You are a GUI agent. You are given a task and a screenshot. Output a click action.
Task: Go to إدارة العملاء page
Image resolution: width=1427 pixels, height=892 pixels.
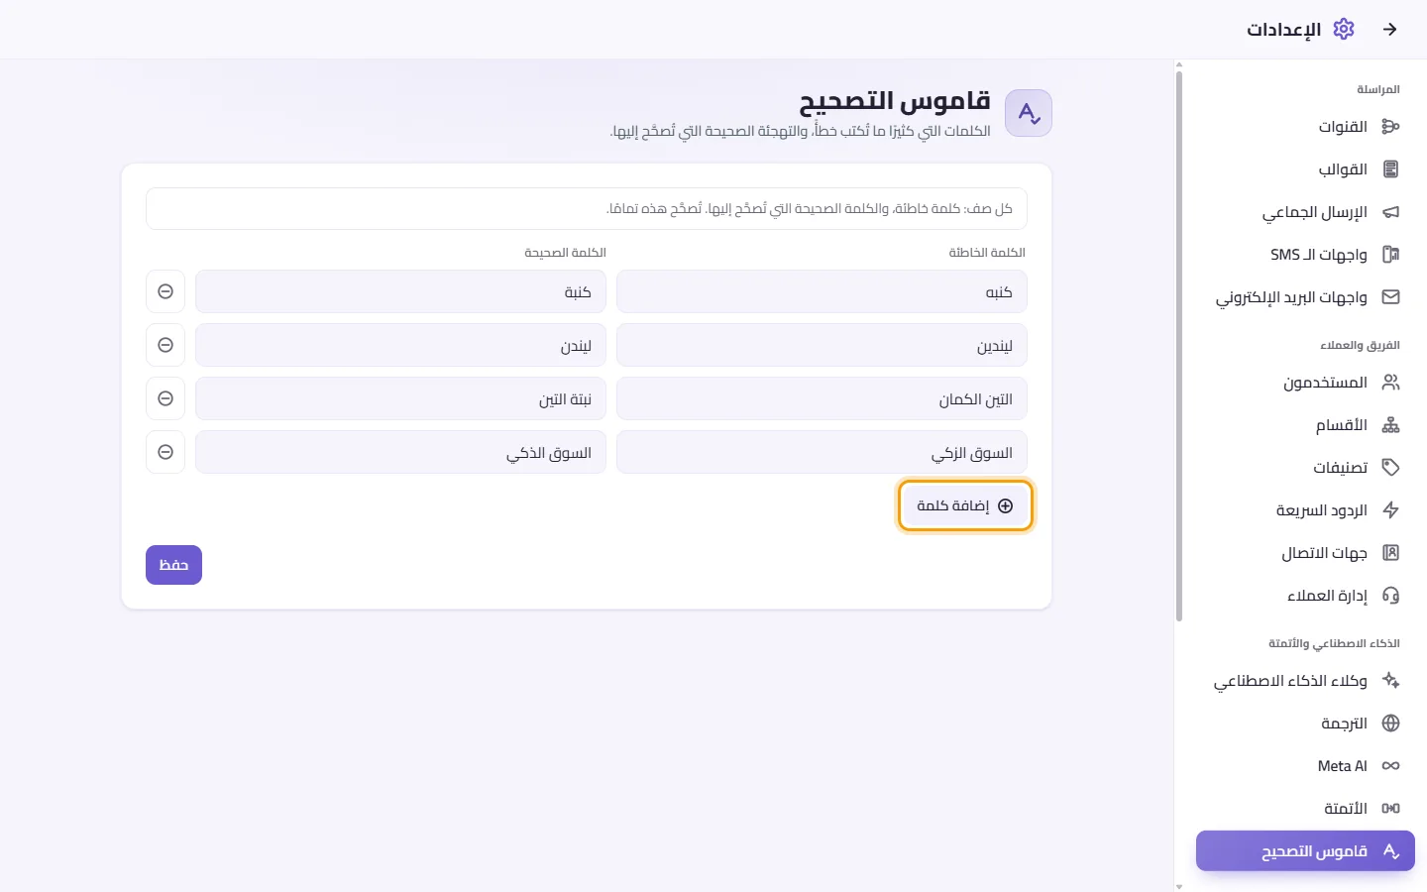[1305, 596]
